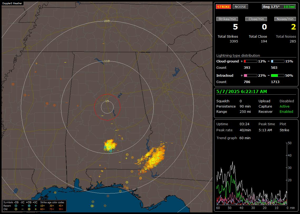This screenshot has height=214, width=300.
Task: Click the negative intracloud count 1713
Action: point(275,82)
